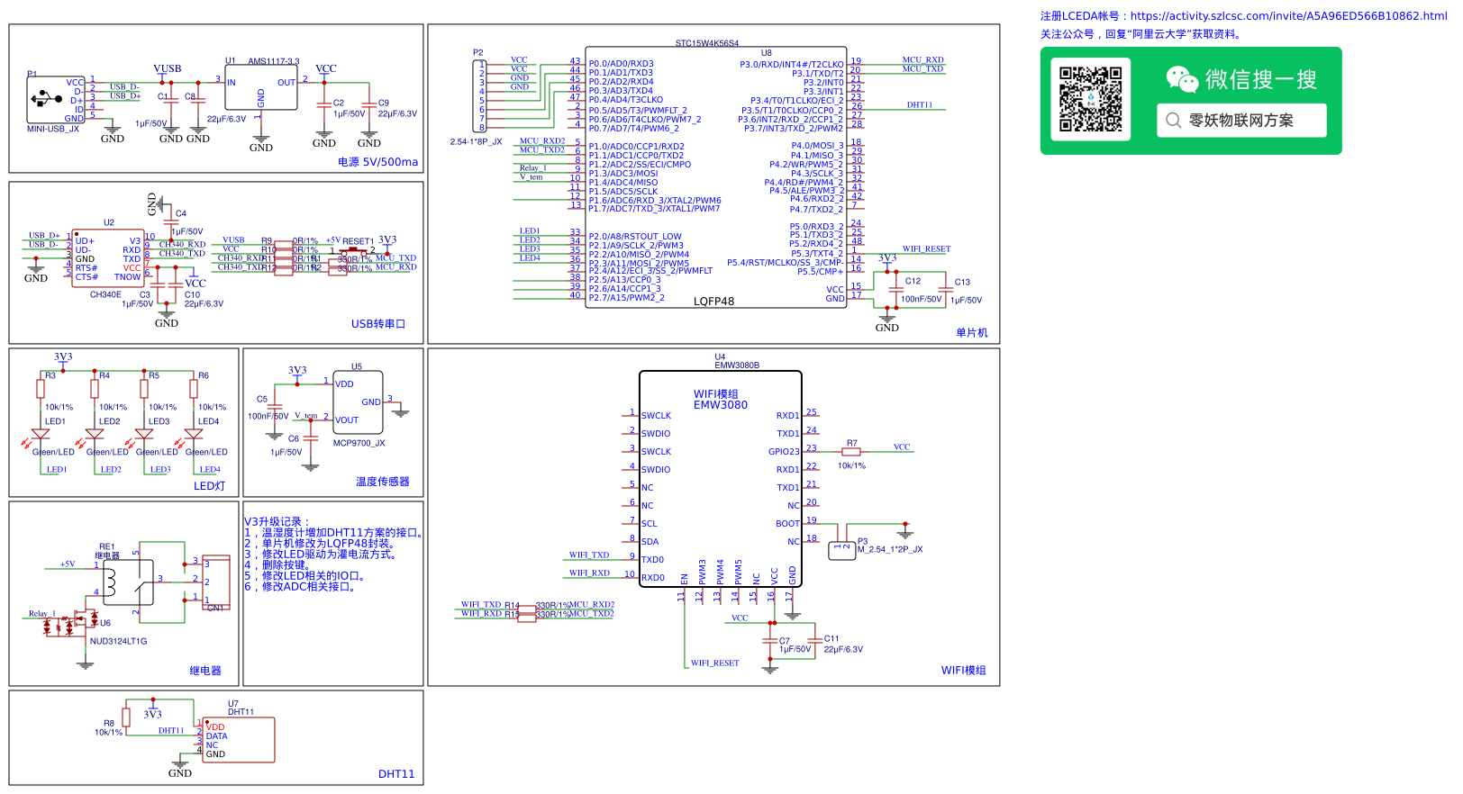Viewport: 1463px width, 794px height.
Task: Click the blue DHT11 section label
Action: (x=396, y=774)
